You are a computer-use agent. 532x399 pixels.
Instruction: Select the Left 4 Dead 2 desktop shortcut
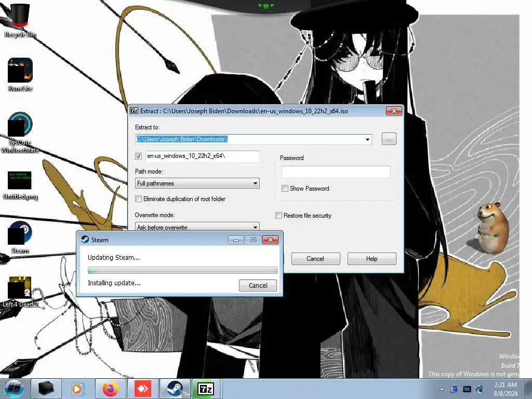[20, 292]
